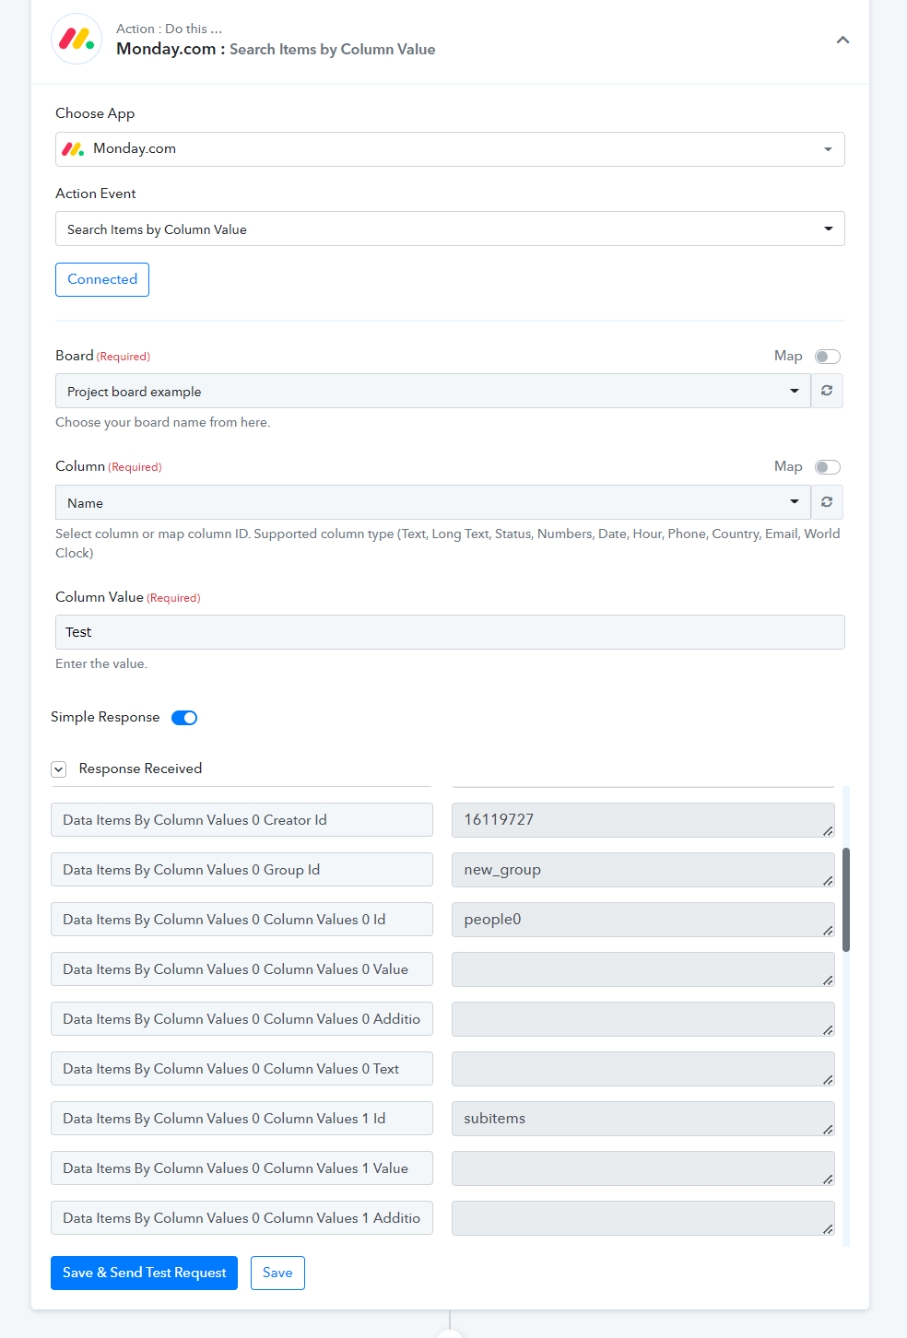Click the Creator Id label field
The height and width of the screenshot is (1338, 907).
pyautogui.click(x=241, y=820)
